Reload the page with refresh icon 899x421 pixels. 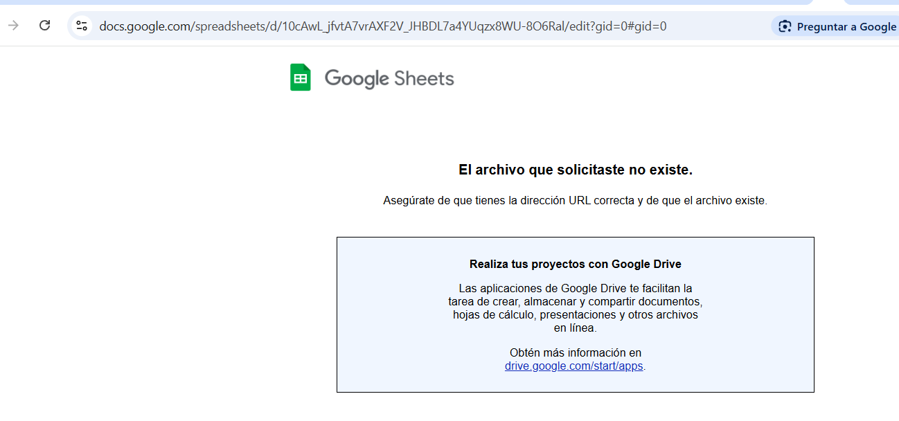click(45, 26)
